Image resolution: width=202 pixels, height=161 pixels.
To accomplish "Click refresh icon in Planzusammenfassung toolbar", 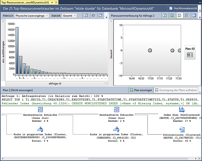I will 164,15.
